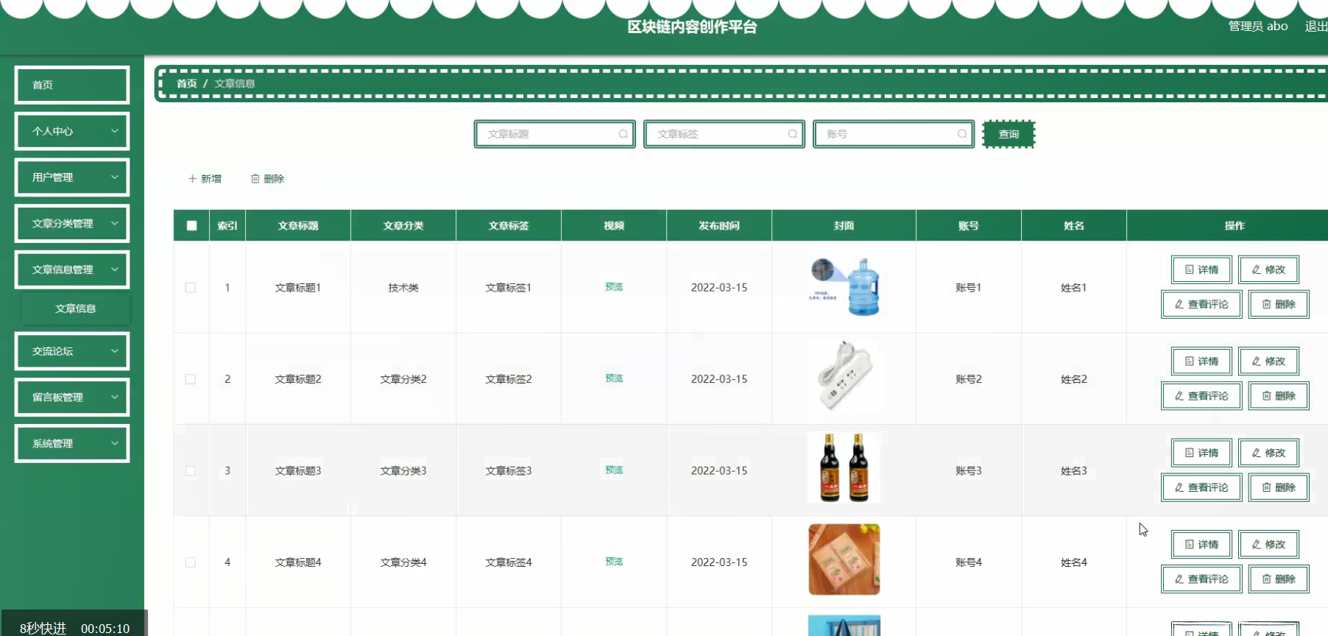Preview the video for 文章标题3
Viewport: 1328px width, 636px height.
tap(614, 470)
